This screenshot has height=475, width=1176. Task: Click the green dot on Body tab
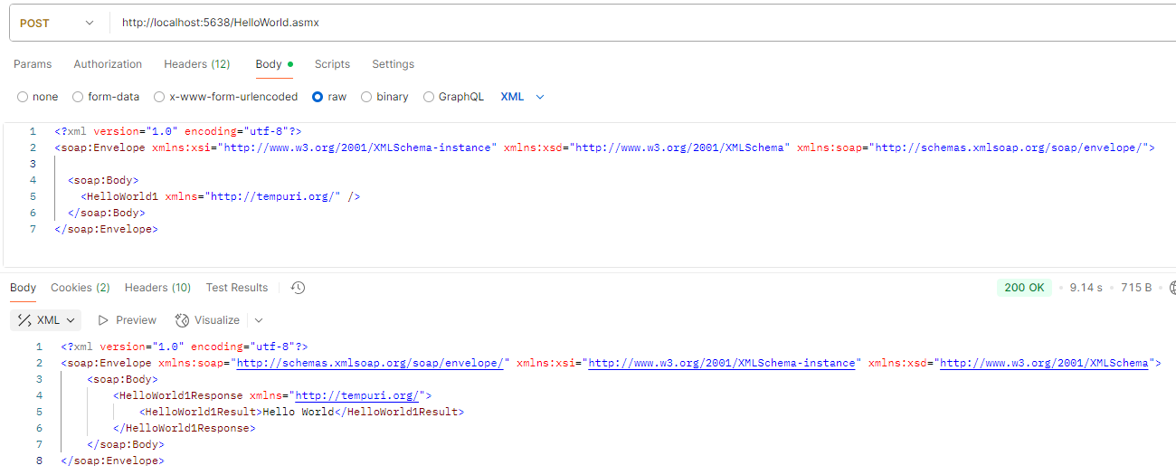coord(290,64)
